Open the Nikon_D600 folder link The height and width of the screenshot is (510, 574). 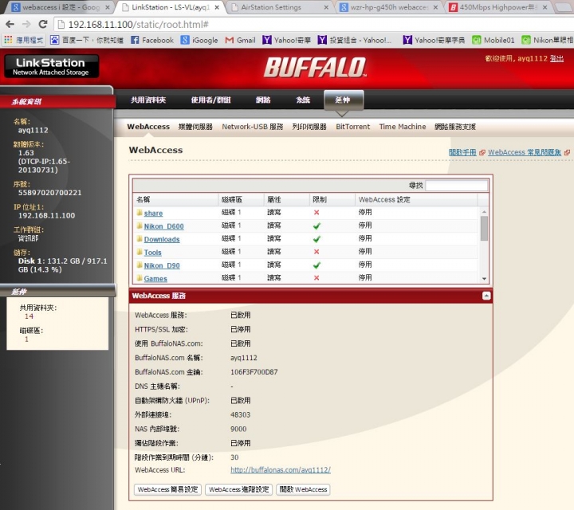pos(164,226)
